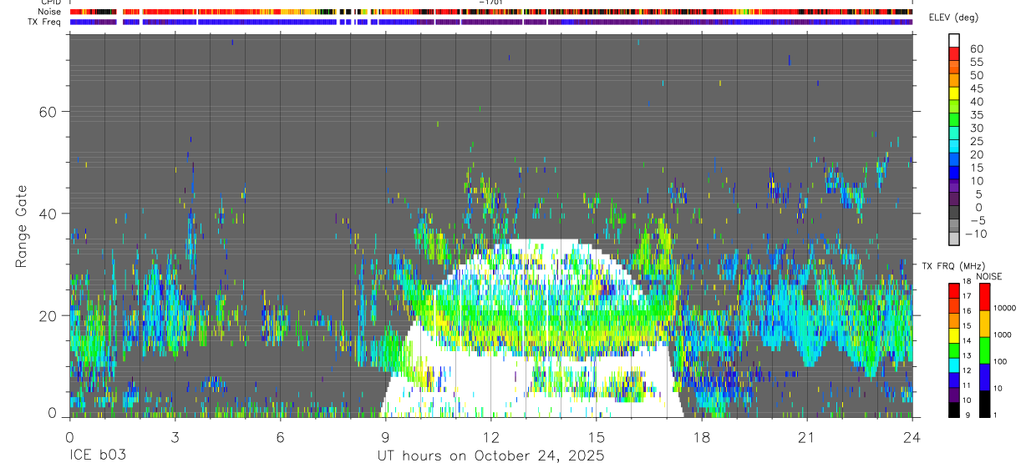Image resolution: width=1026 pixels, height=473 pixels.
Task: Click the "1000" label on NOISE legend
Action: point(1003,335)
